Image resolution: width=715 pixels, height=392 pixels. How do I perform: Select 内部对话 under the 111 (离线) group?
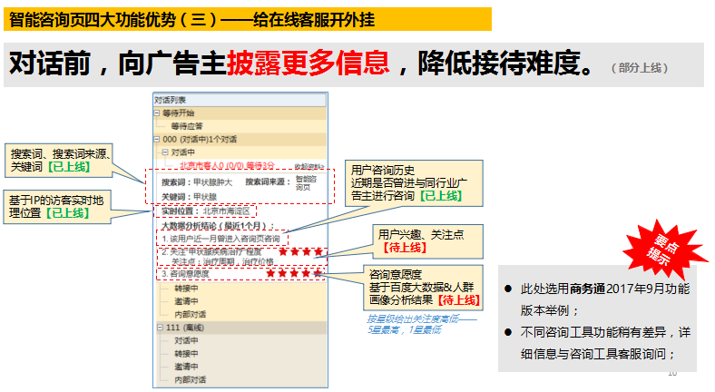(191, 379)
